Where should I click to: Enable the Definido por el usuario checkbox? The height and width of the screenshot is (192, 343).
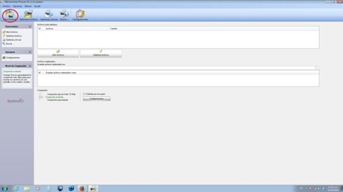84,94
